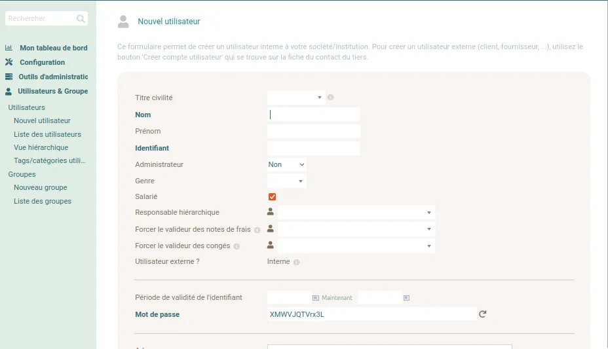Open end date calendar picker icon

406,298
